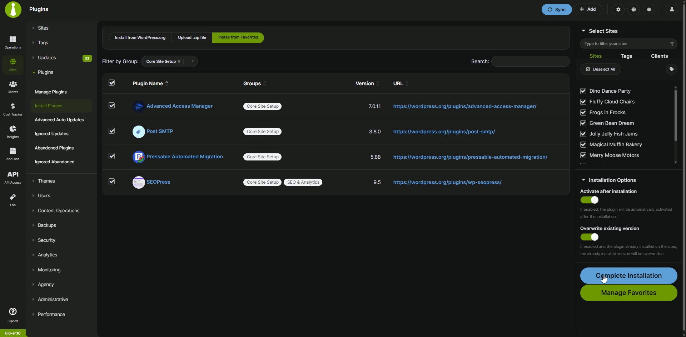The width and height of the screenshot is (686, 337).
Task: Expand the Updates menu in sidebar
Action: [x=47, y=58]
